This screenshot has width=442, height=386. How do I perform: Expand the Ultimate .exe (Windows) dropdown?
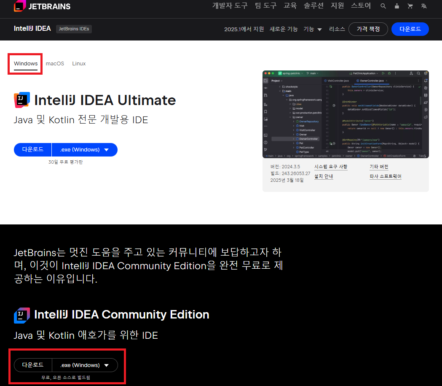85,149
